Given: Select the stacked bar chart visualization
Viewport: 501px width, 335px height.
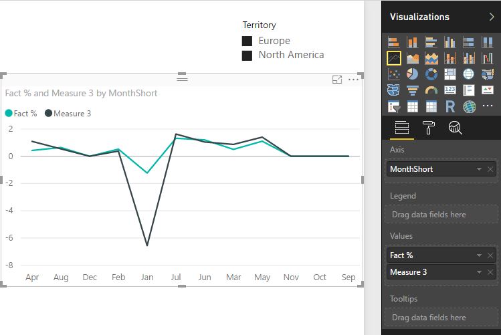Looking at the screenshot, I should tap(393, 42).
